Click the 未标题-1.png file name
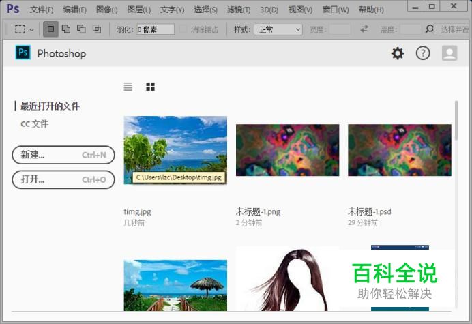 click(x=258, y=212)
